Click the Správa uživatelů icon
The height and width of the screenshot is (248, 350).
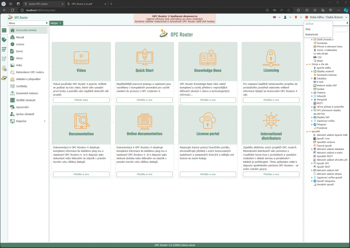tap(13, 114)
